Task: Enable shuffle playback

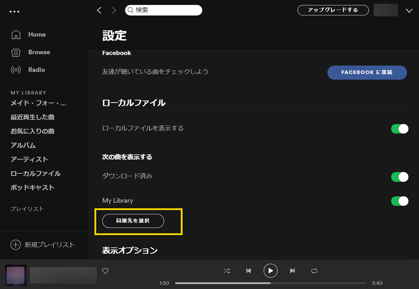Action: 227,271
